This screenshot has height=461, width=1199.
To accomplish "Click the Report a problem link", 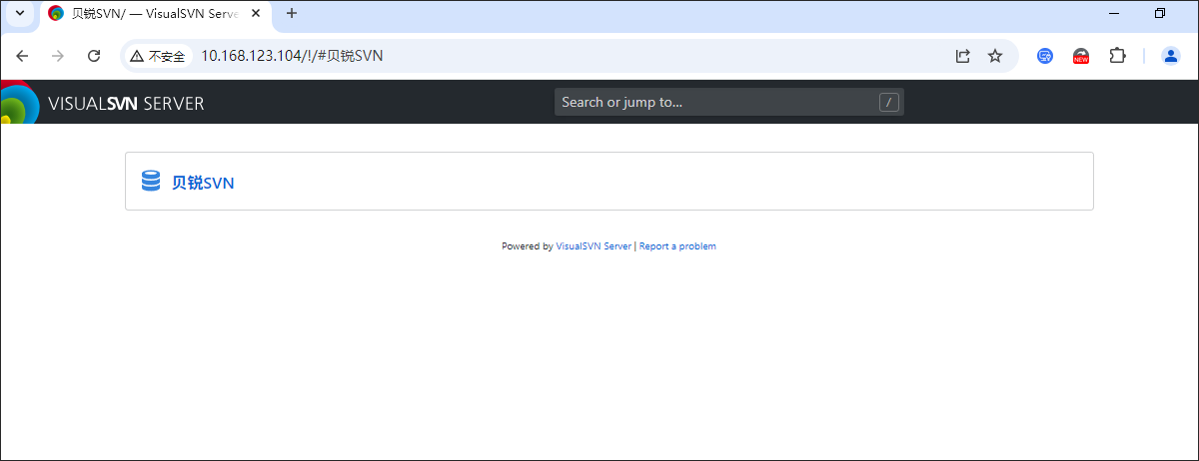I will pos(677,246).
